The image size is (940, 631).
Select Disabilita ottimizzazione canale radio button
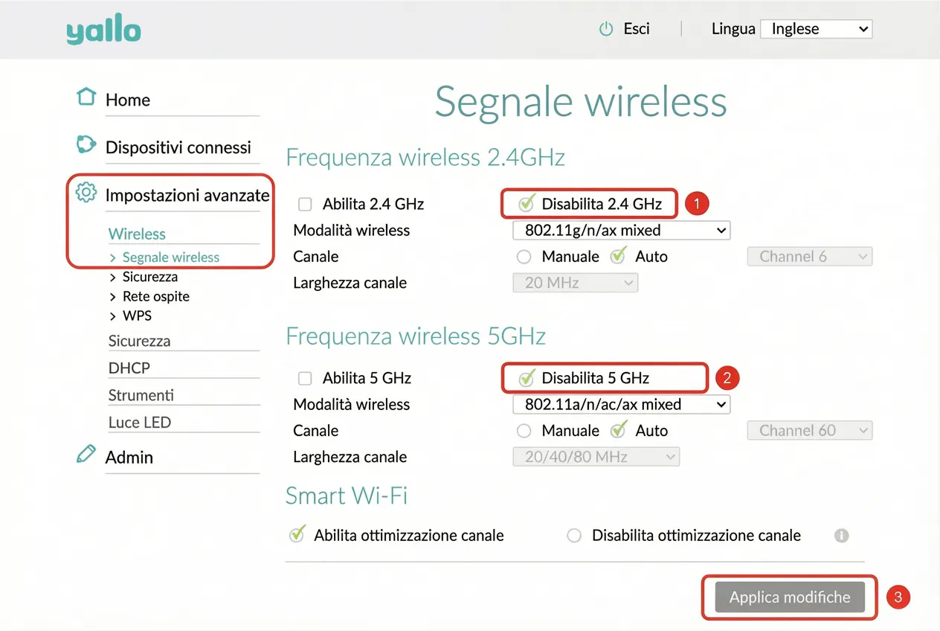(x=574, y=536)
